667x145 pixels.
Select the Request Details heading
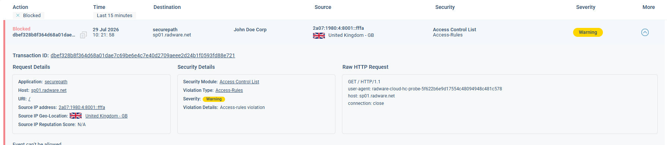click(x=31, y=67)
